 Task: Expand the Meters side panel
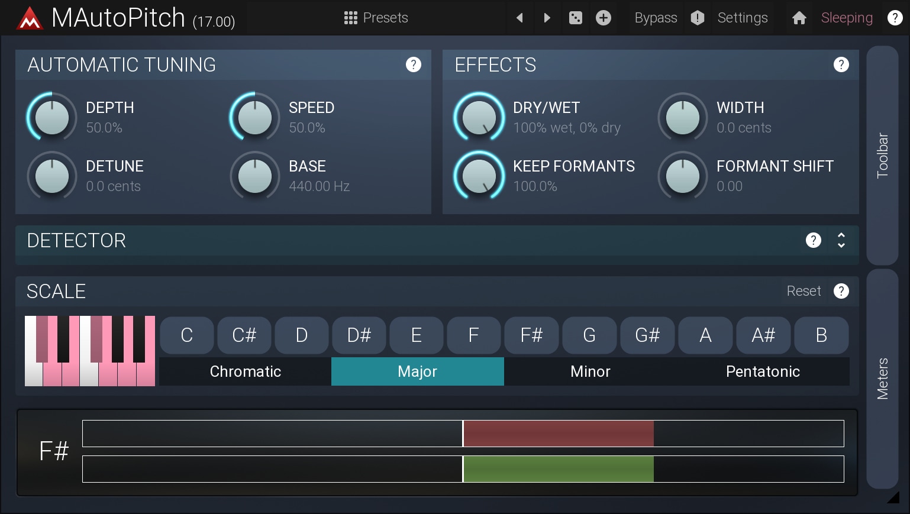(x=882, y=379)
